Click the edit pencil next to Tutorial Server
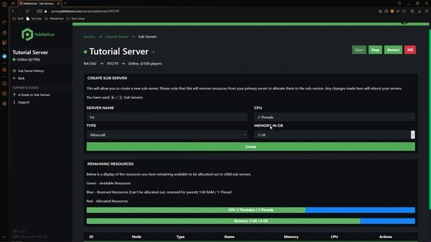Viewport: 431px width, 242px height. click(154, 52)
